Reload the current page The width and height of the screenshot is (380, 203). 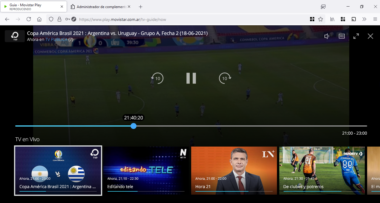coord(29,19)
